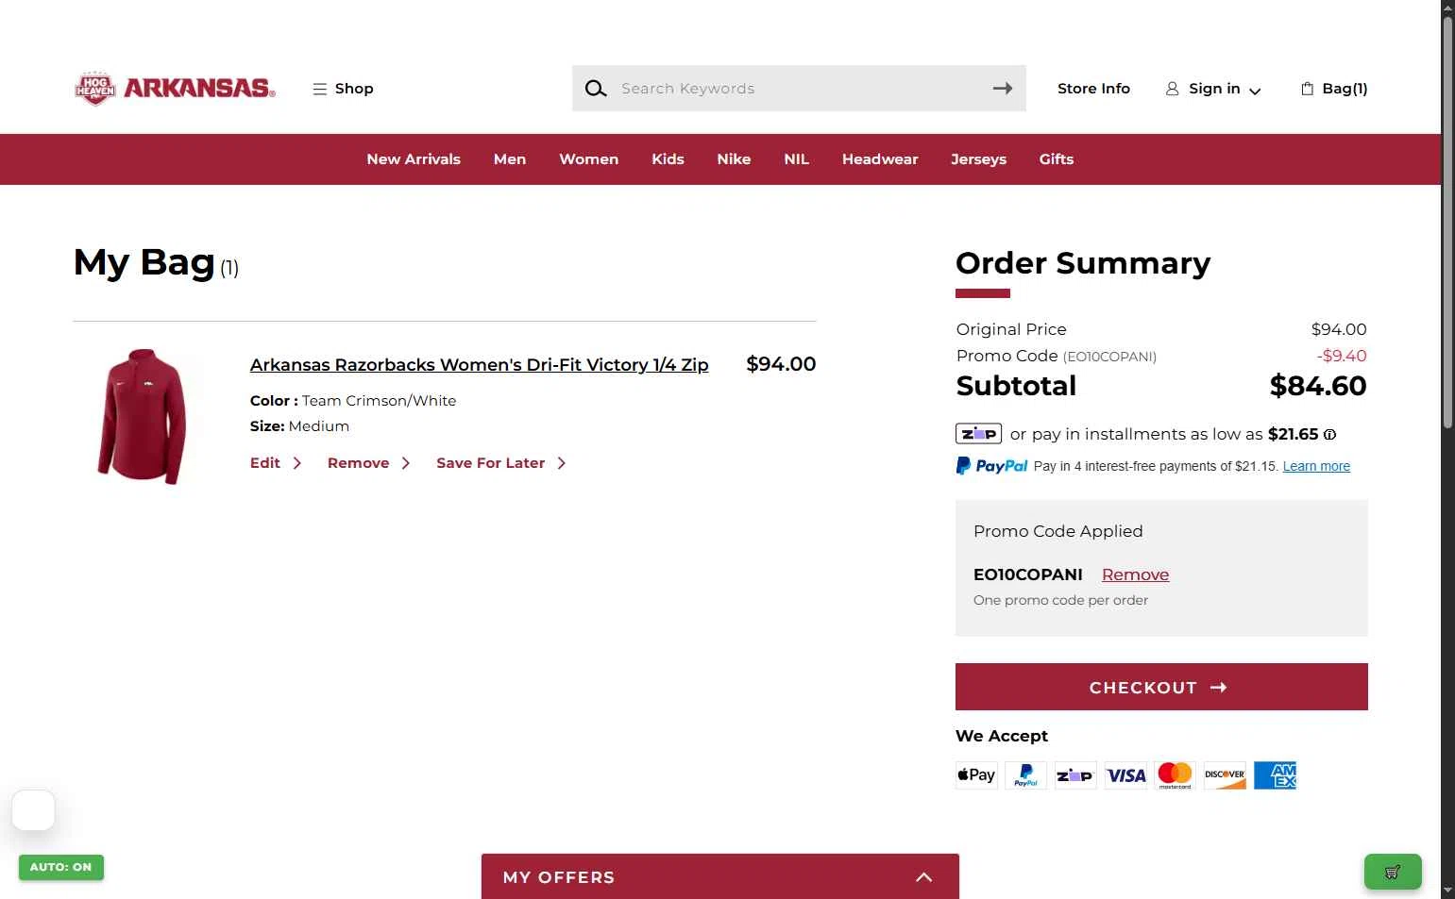Click the $94.00 item price

click(781, 364)
